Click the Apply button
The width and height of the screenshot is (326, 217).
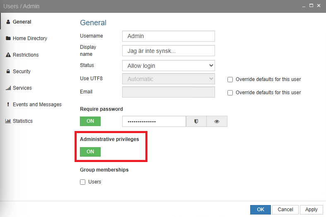tap(311, 210)
